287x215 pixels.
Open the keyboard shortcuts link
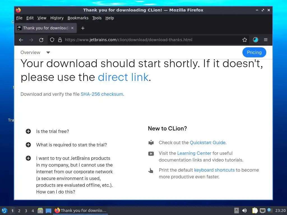214,170
